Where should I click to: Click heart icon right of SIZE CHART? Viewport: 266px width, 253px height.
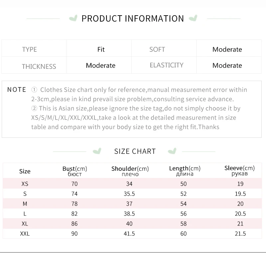coord(172,151)
